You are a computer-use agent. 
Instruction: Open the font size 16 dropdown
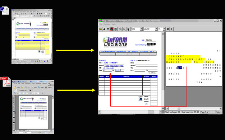[x=164, y=29]
